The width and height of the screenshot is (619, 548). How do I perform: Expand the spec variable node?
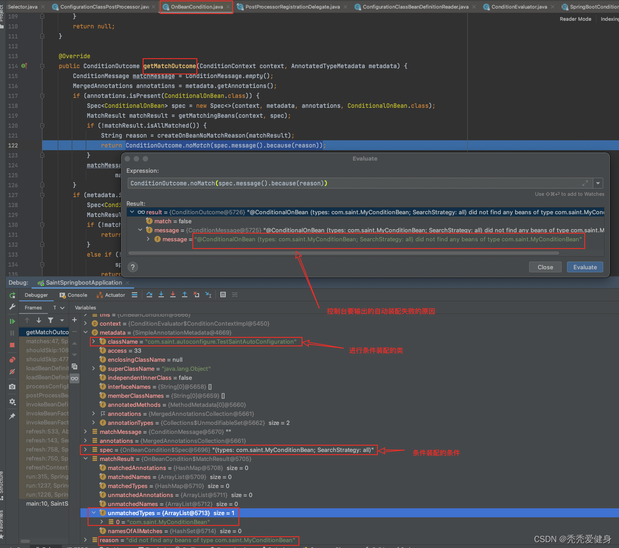click(x=85, y=450)
